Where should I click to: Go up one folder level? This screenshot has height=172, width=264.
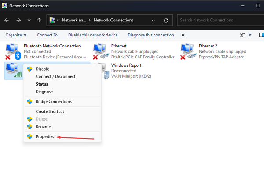point(39,20)
